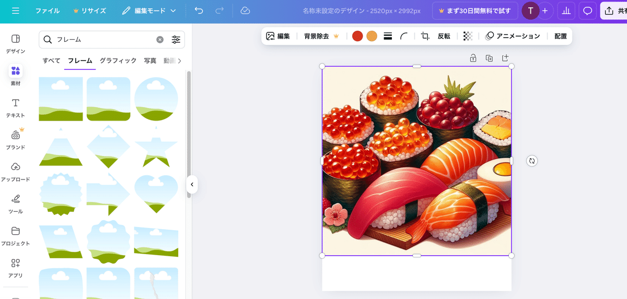Open the red color swatch
Viewport: 627px width, 299px height.
(357, 36)
